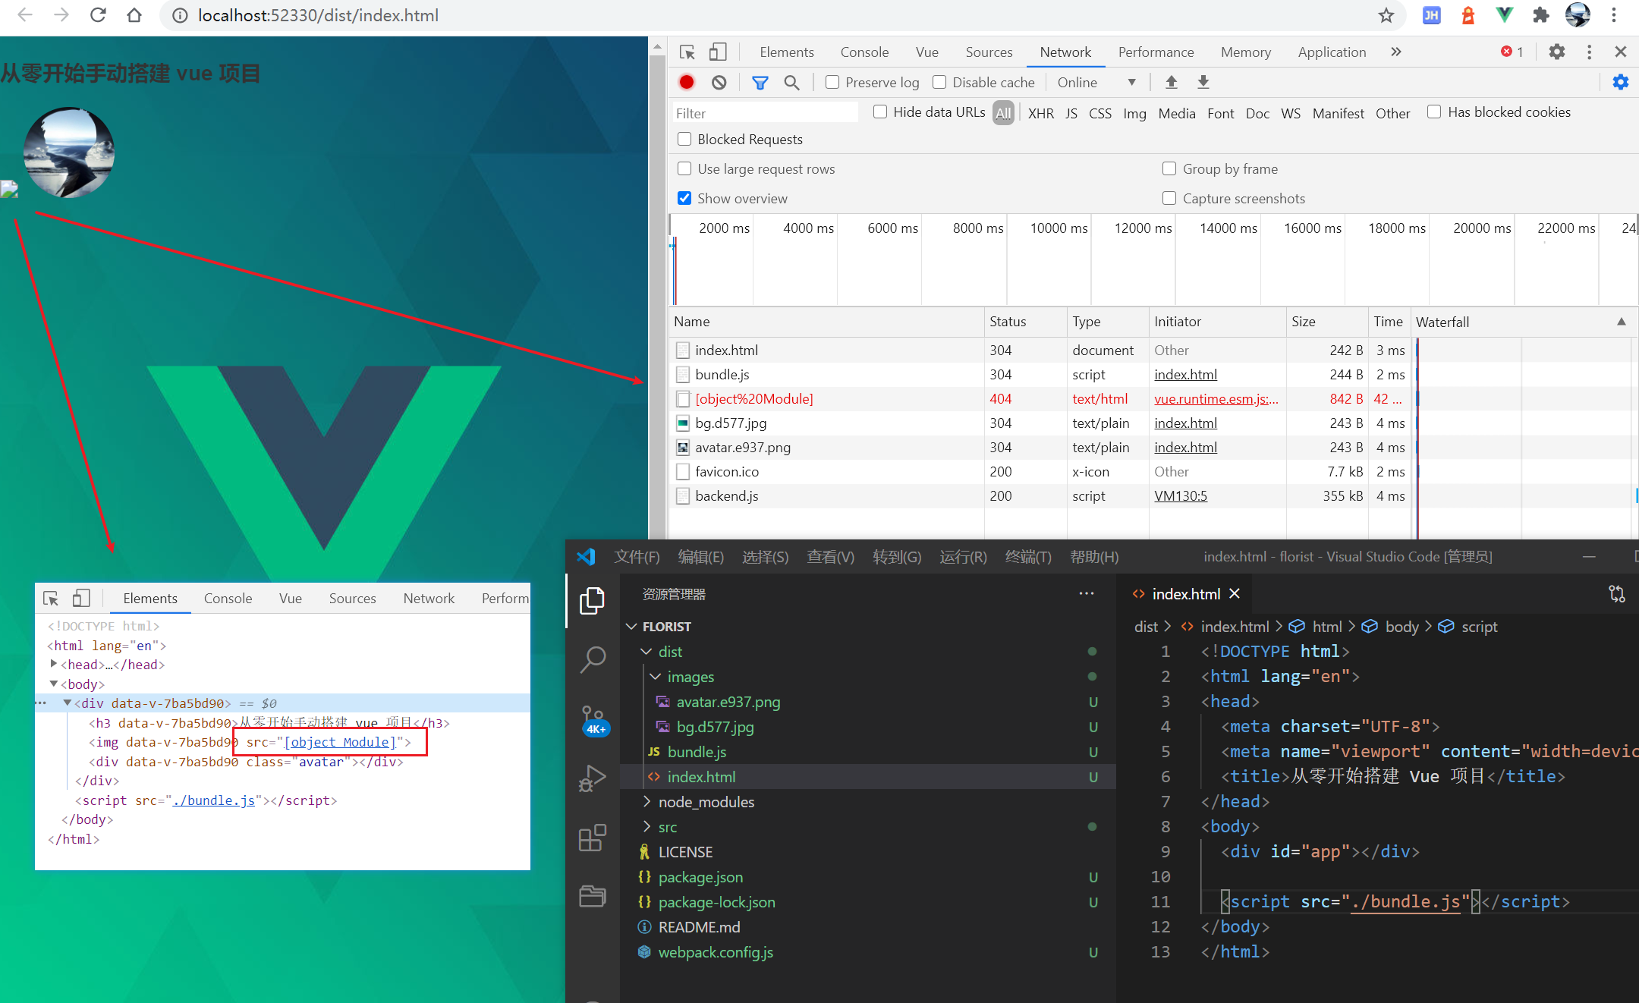Click the vue.runtime.esm.js initiator link
The image size is (1639, 1003).
(x=1215, y=399)
